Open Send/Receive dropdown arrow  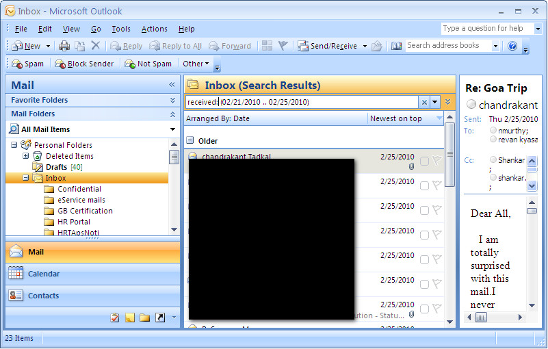coord(365,46)
